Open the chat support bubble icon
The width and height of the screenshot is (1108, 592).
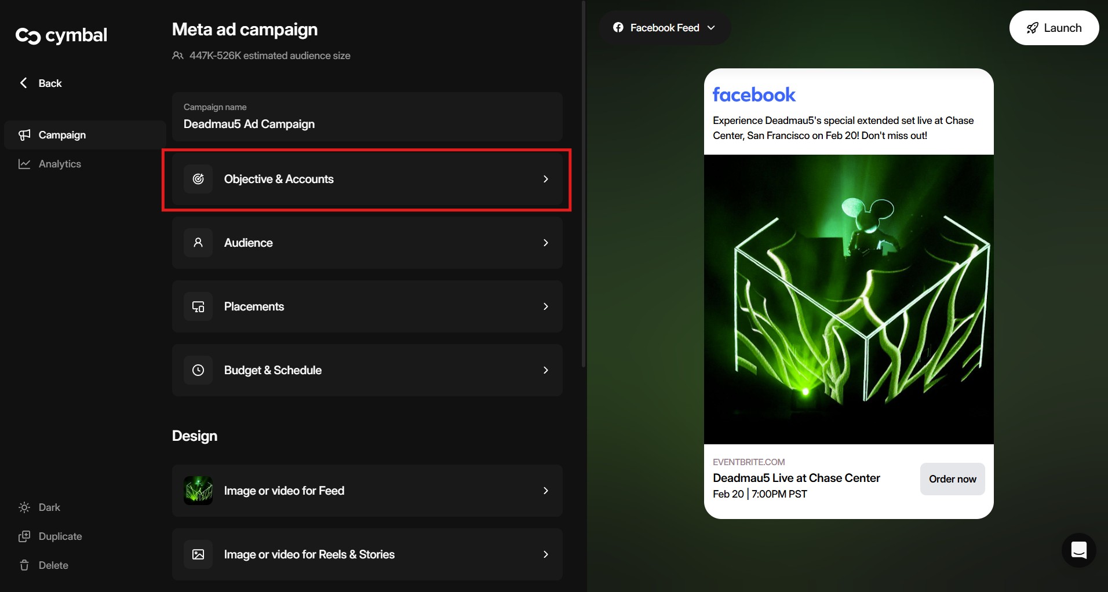click(1078, 550)
